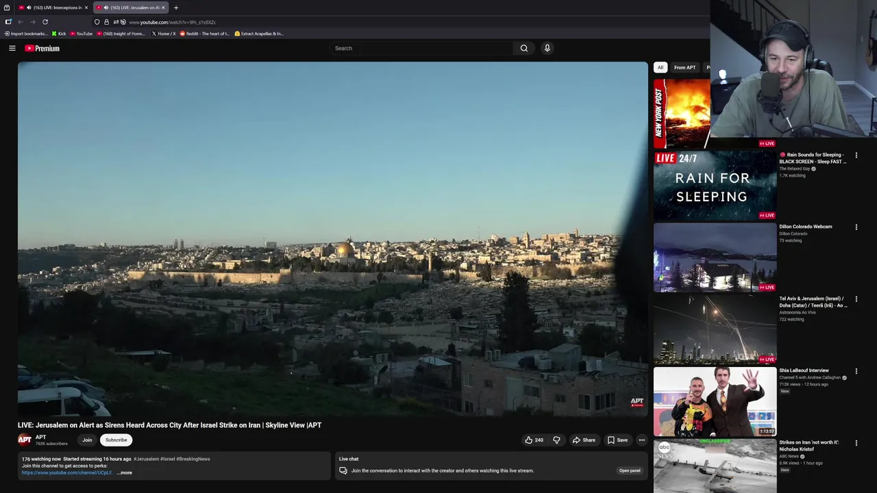
Task: Open Shia LaBeouf Interview thumbnail
Action: pyautogui.click(x=715, y=401)
